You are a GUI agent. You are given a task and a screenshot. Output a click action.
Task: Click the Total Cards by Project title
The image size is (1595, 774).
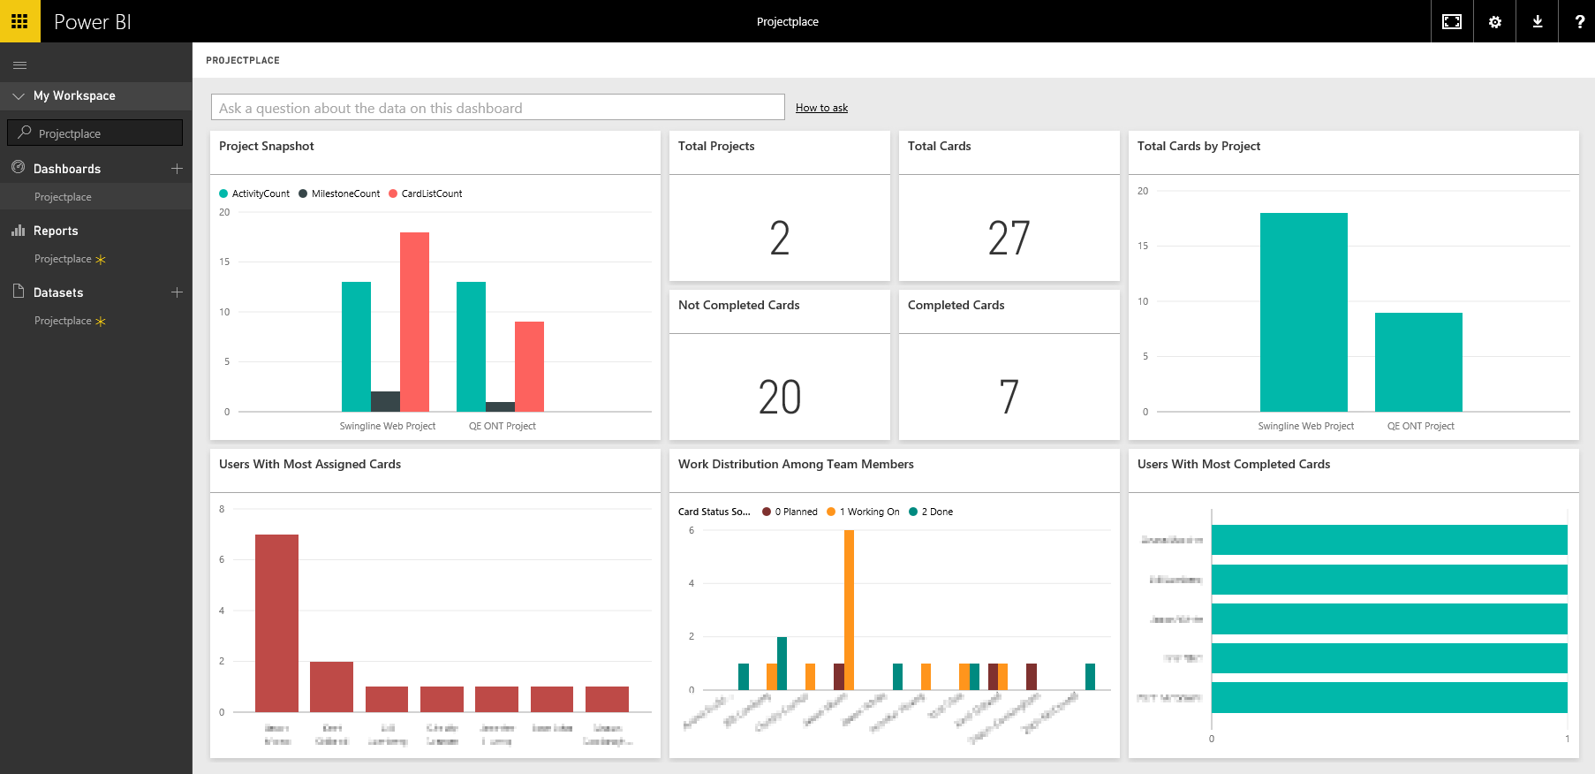(1198, 146)
